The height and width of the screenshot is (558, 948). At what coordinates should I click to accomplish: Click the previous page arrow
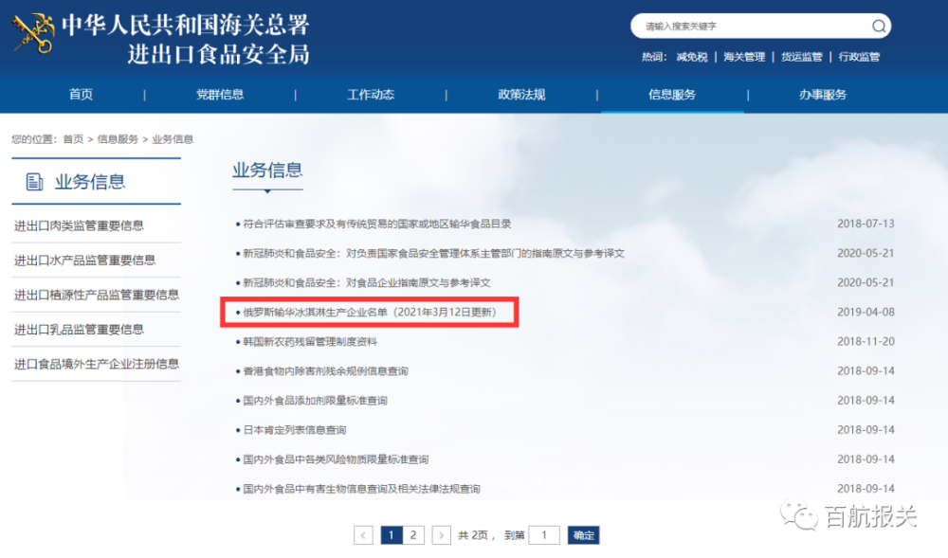click(363, 535)
